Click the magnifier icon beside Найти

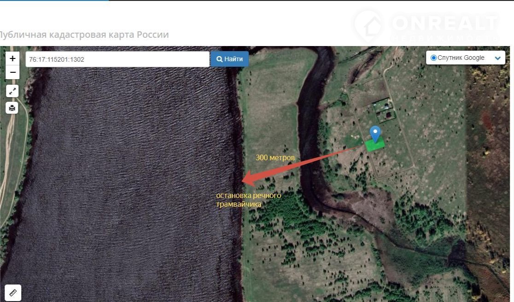(x=220, y=59)
